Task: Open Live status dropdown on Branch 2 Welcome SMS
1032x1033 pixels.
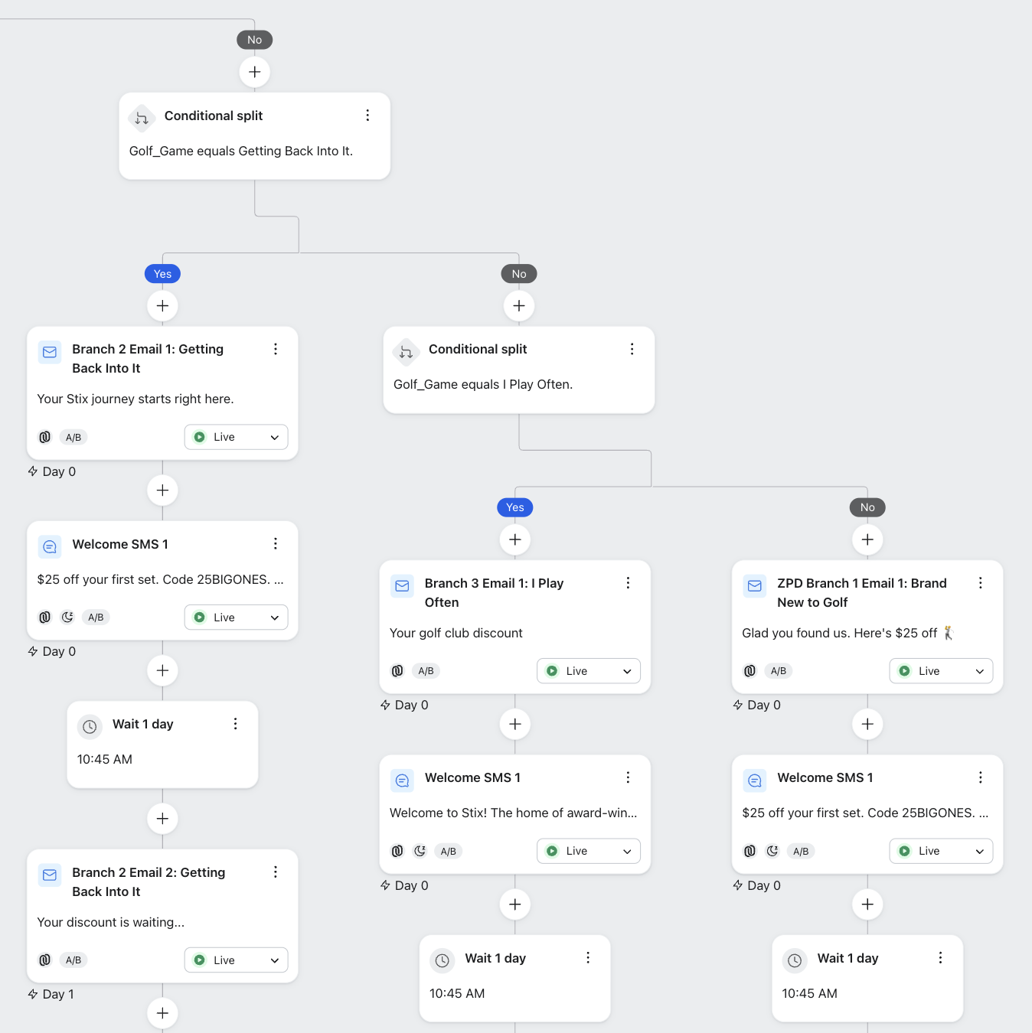Action: [236, 618]
